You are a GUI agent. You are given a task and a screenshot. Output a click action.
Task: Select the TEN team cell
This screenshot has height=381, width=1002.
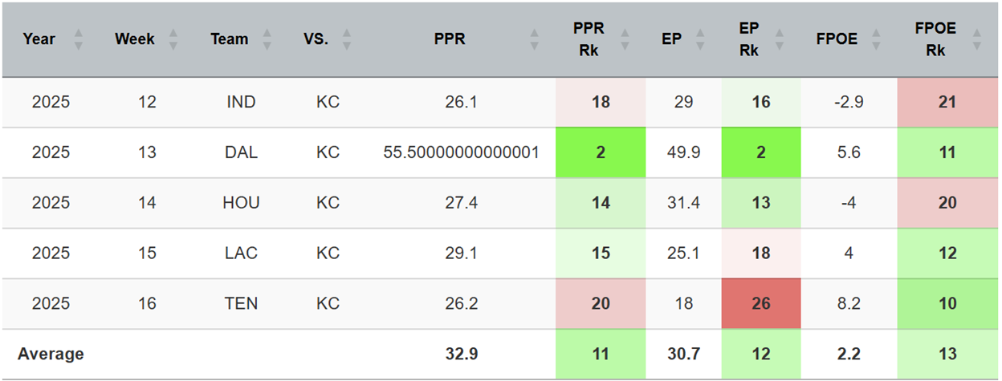pyautogui.click(x=241, y=304)
